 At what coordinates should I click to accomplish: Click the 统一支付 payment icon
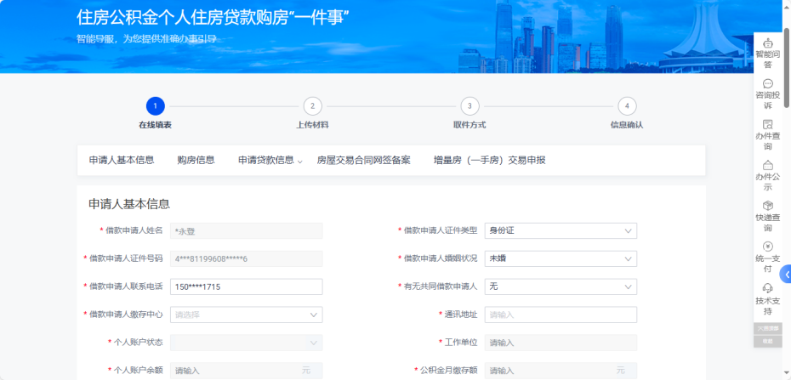[x=767, y=247]
